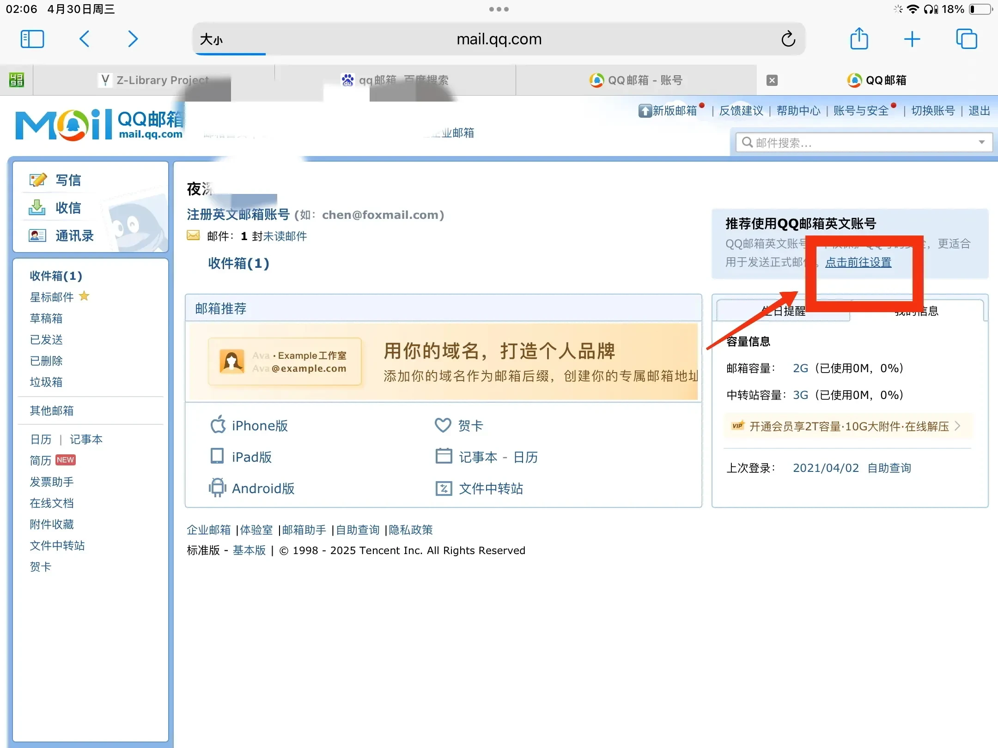The image size is (998, 748).
Task: Open the 记事本-日历 calendar icon
Action: pos(444,456)
